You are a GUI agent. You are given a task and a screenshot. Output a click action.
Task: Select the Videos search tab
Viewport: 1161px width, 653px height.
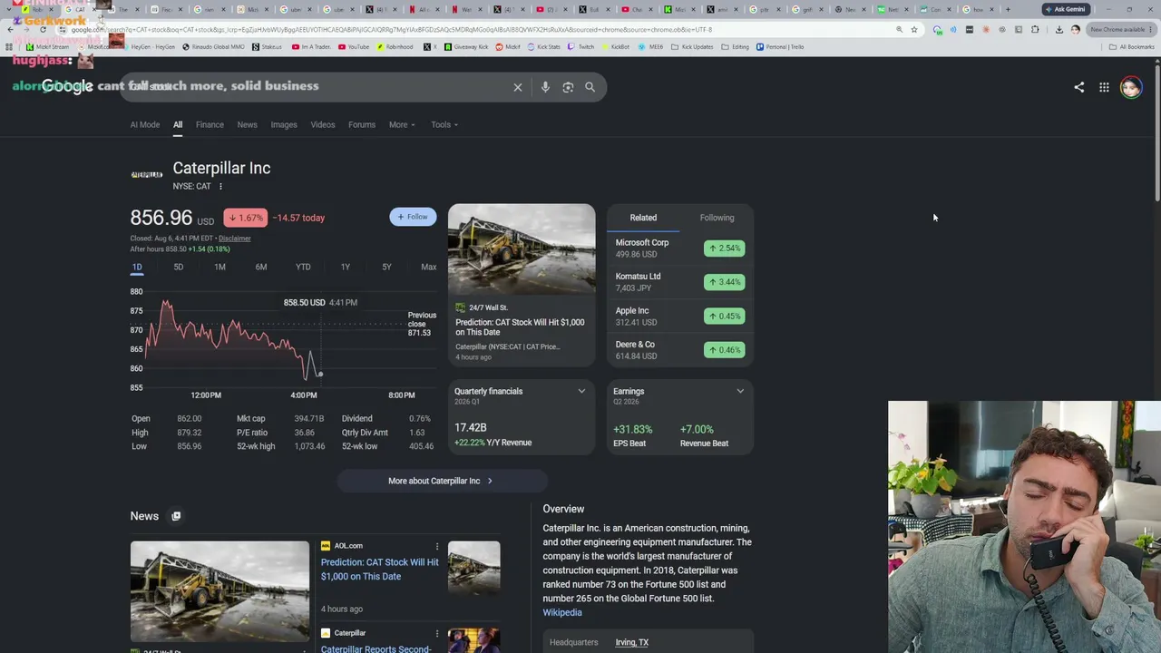click(323, 125)
